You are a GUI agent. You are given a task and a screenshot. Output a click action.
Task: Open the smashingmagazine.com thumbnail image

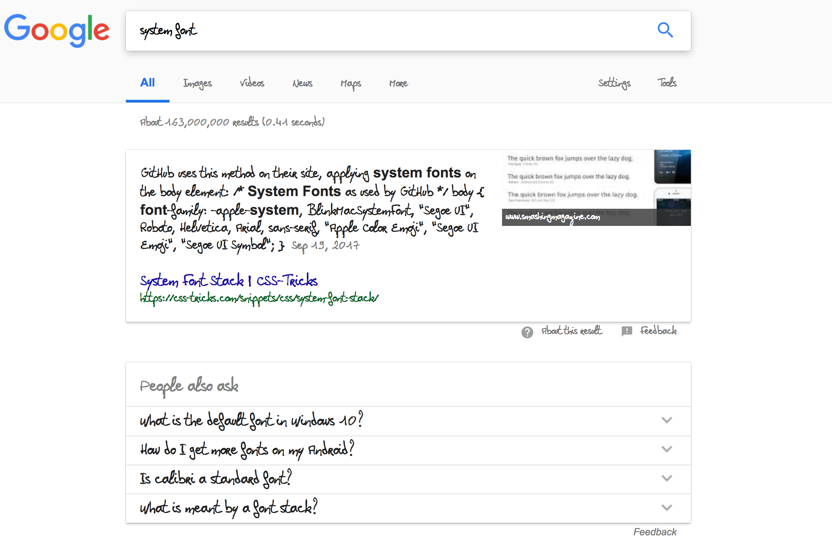[596, 188]
